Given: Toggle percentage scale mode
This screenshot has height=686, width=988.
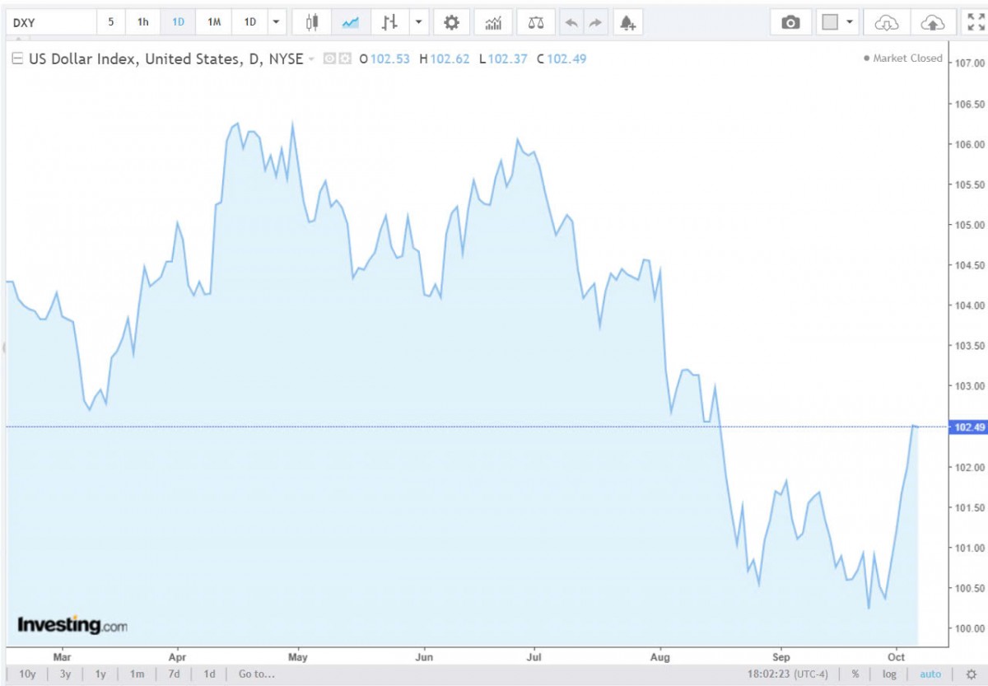Looking at the screenshot, I should (855, 674).
